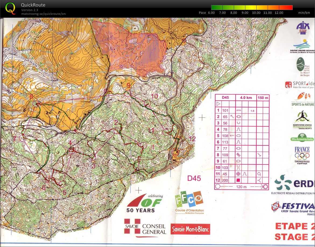
Task: Click the green end of pace color bar
Action: coord(214,8)
